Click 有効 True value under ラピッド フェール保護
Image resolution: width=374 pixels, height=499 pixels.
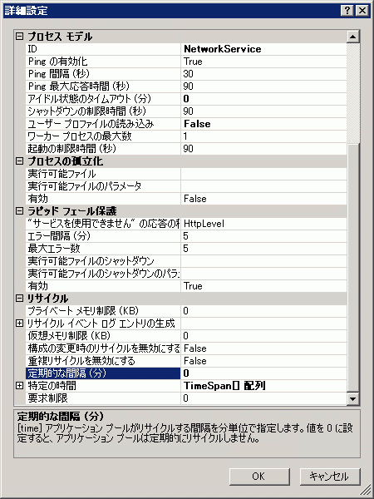point(264,286)
